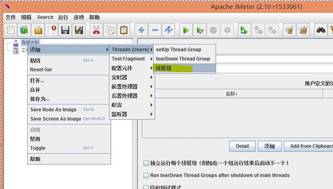The height and width of the screenshot is (189, 333).
Task: Select 保存为... in context menu
Action: click(x=69, y=99)
